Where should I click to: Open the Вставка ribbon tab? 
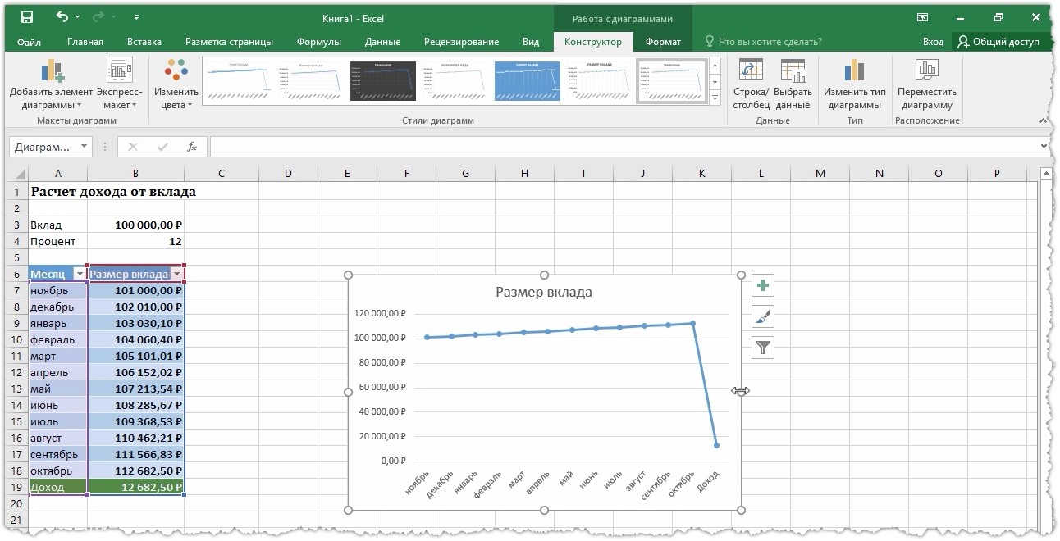point(144,42)
